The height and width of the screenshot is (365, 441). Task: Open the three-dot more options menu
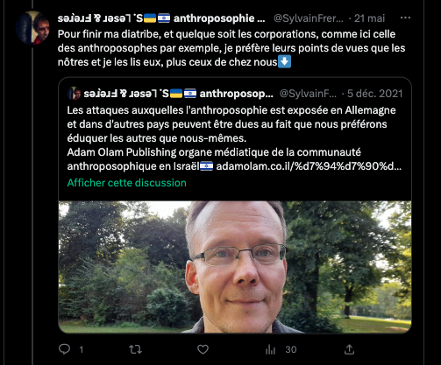click(x=405, y=18)
